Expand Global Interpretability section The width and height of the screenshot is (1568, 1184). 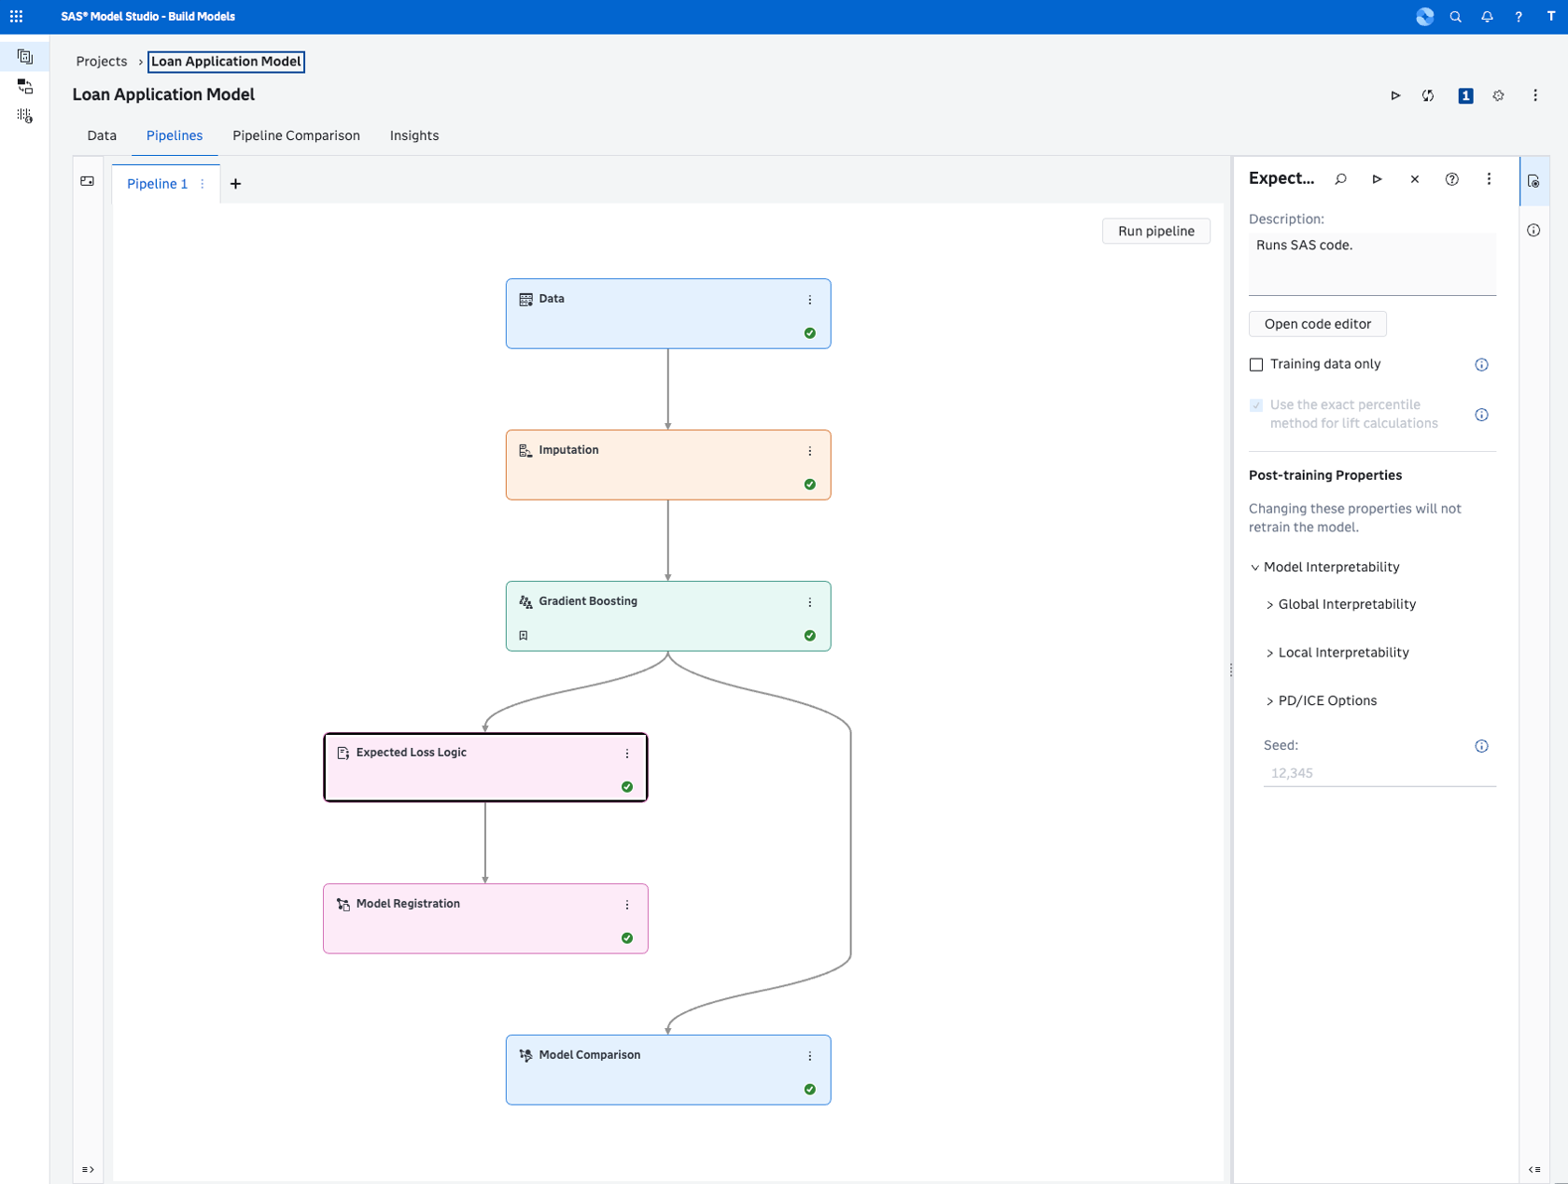tap(1269, 605)
